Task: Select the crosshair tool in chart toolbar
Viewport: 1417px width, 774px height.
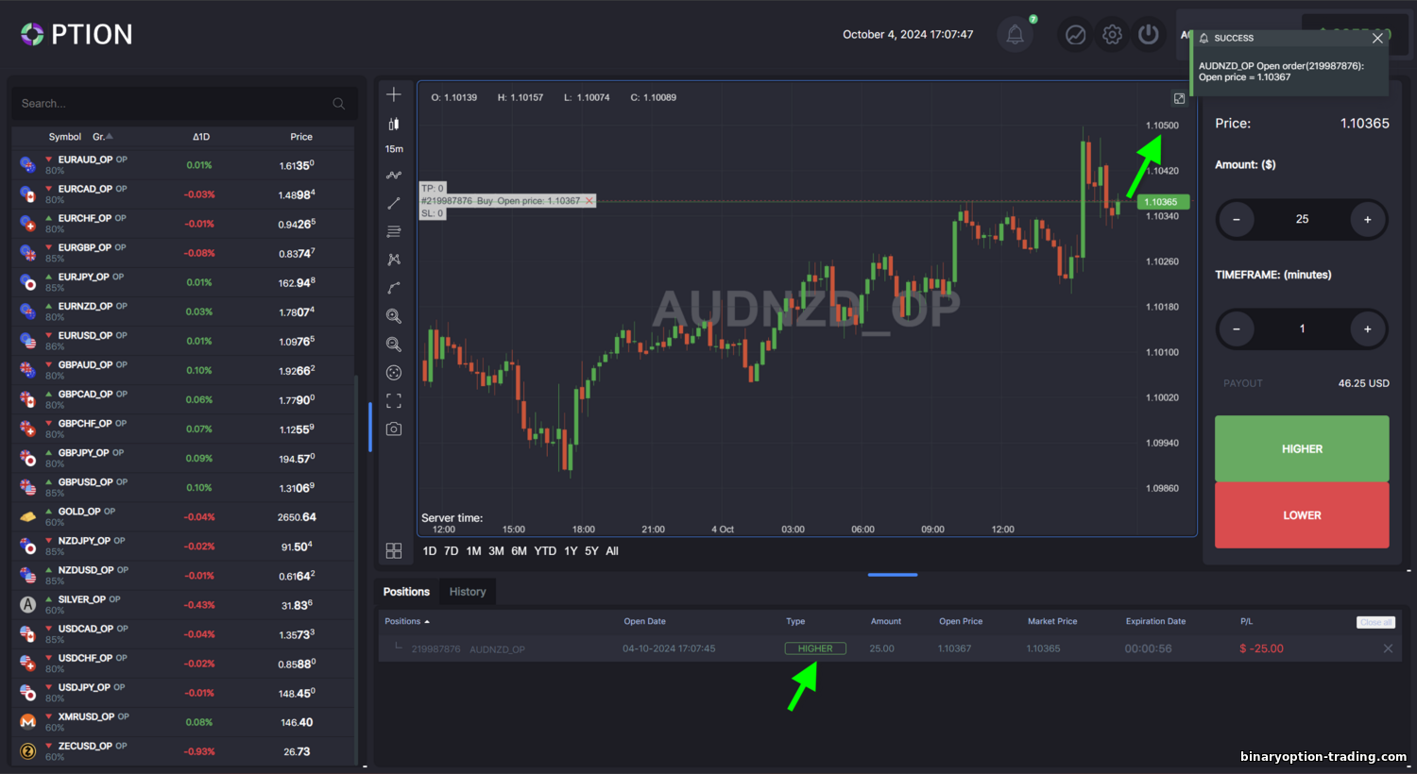Action: tap(394, 94)
